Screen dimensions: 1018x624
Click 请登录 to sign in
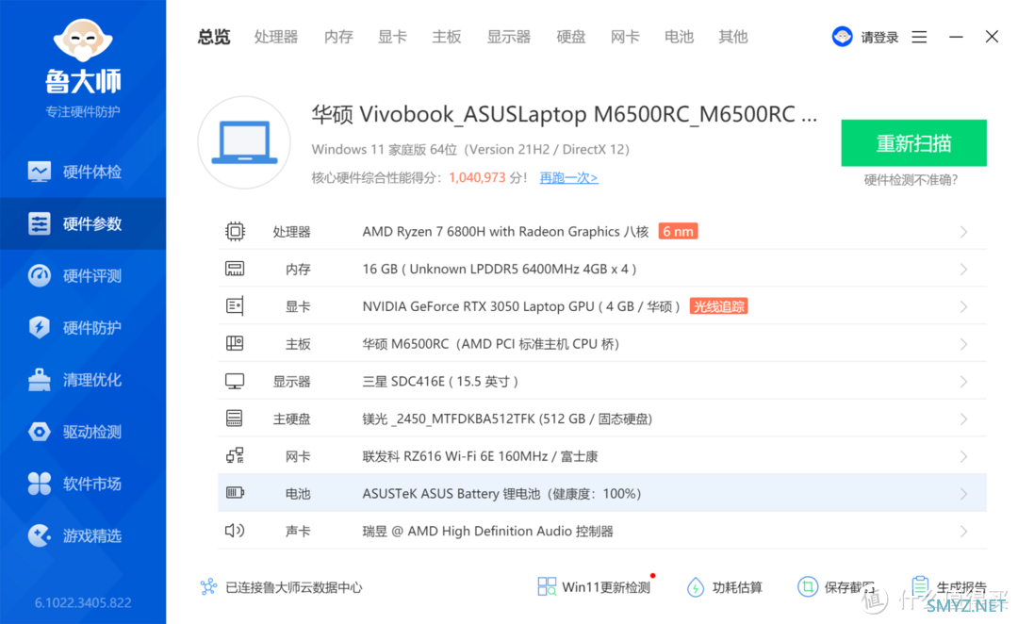point(879,37)
